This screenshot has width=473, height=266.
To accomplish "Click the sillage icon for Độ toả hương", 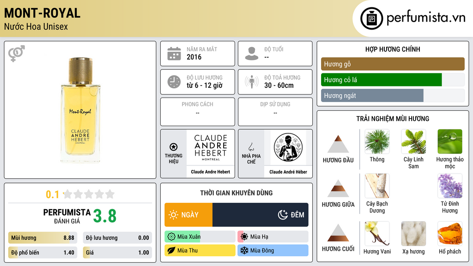I will pyautogui.click(x=252, y=82).
